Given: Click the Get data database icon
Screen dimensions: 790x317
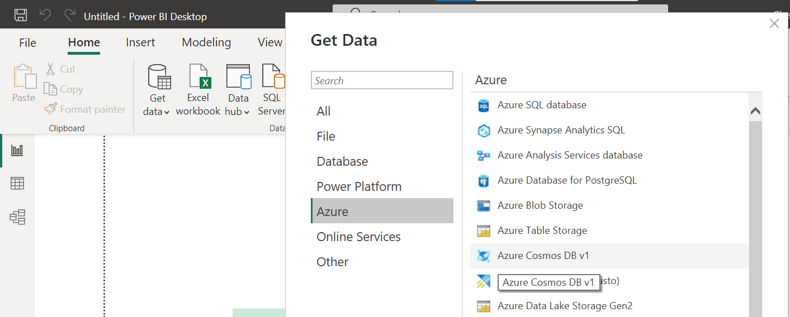Looking at the screenshot, I should [159, 77].
